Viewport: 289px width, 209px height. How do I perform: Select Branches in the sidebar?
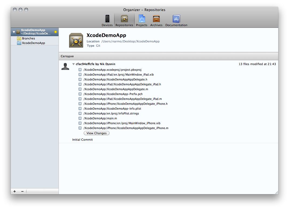pos(35,38)
